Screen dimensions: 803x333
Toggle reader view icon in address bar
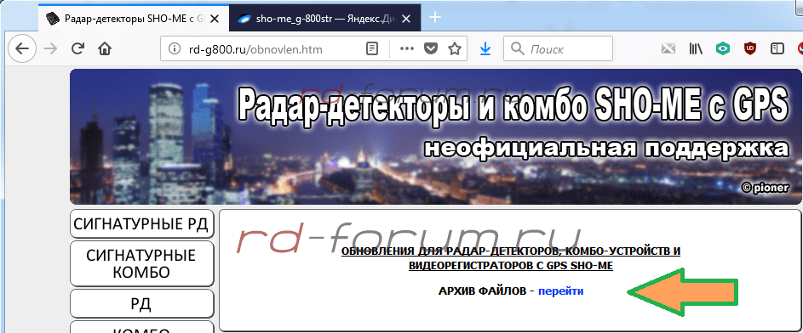[x=372, y=49]
